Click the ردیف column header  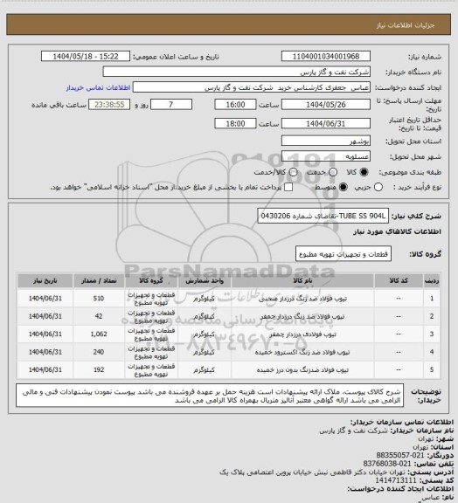click(x=432, y=280)
